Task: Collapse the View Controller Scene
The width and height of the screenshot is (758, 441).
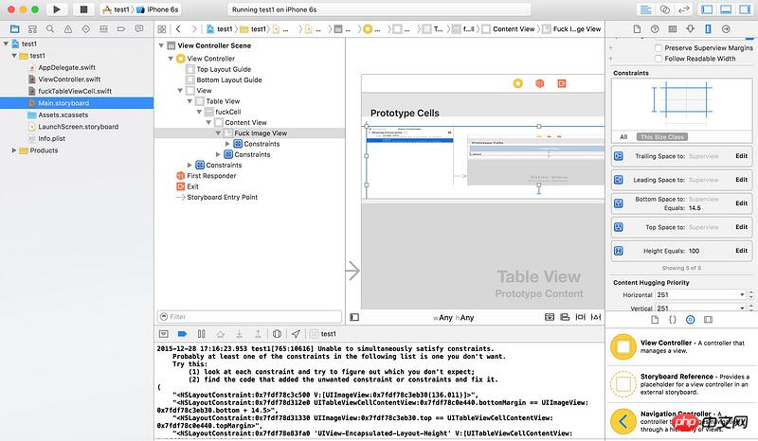Action: pos(160,45)
